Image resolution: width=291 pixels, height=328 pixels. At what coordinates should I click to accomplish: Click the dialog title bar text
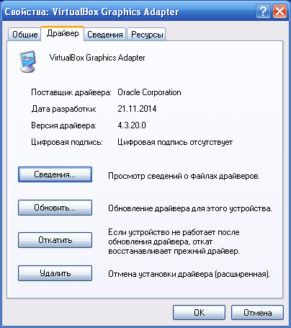click(x=91, y=12)
